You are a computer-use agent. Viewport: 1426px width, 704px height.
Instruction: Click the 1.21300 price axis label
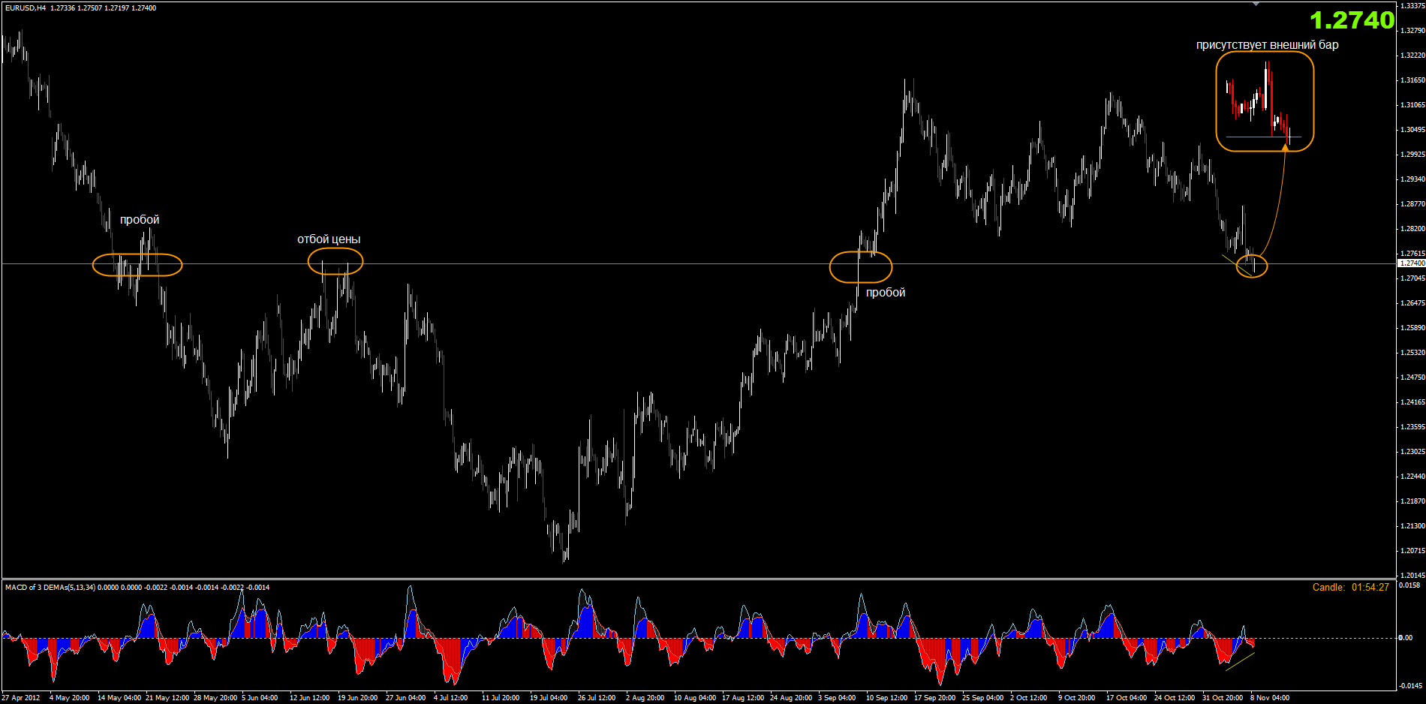[x=1412, y=526]
